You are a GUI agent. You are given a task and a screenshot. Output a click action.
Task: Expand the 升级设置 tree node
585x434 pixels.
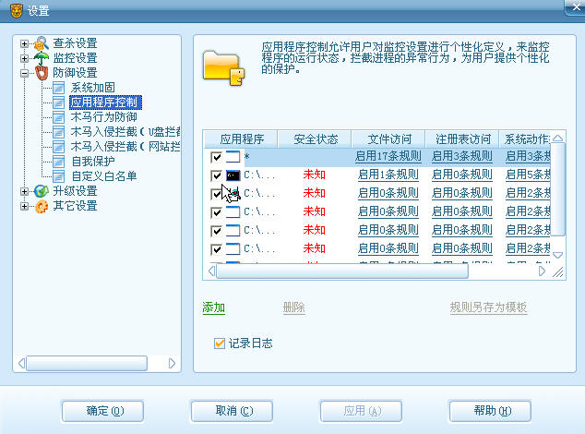coord(24,191)
